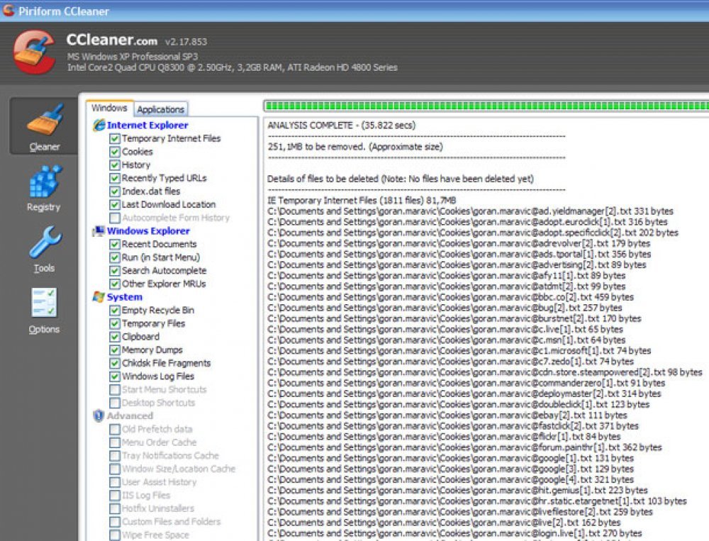This screenshot has height=541, width=709.
Task: Enable Custom Files and Folders checkbox
Action: point(115,522)
